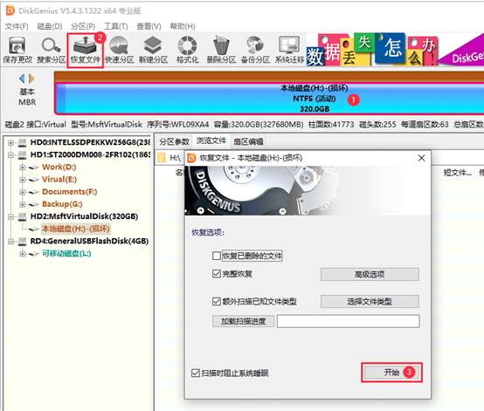Select Documents(F:) in the disk tree
The width and height of the screenshot is (484, 411).
tap(69, 192)
